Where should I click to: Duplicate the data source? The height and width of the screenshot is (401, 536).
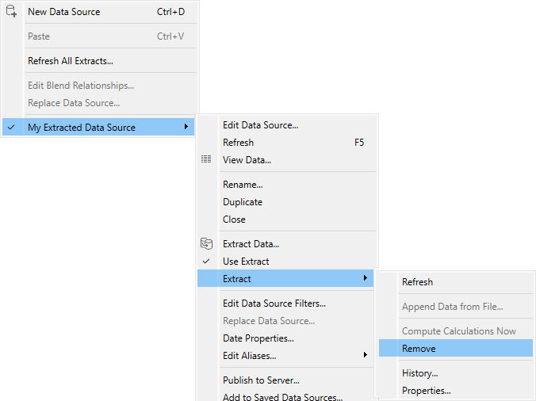point(243,202)
